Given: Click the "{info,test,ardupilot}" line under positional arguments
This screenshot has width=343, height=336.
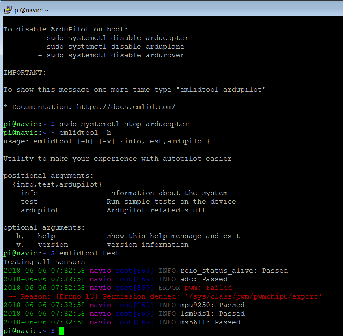Looking at the screenshot, I should [x=57, y=184].
